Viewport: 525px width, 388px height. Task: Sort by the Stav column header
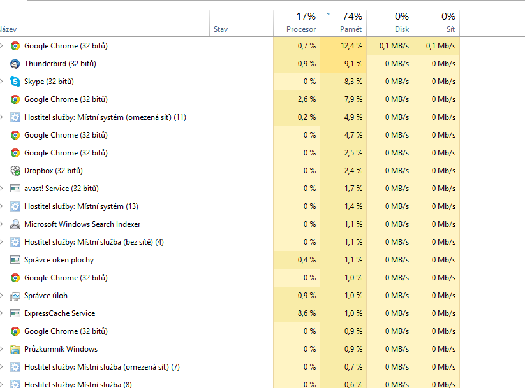pyautogui.click(x=241, y=24)
